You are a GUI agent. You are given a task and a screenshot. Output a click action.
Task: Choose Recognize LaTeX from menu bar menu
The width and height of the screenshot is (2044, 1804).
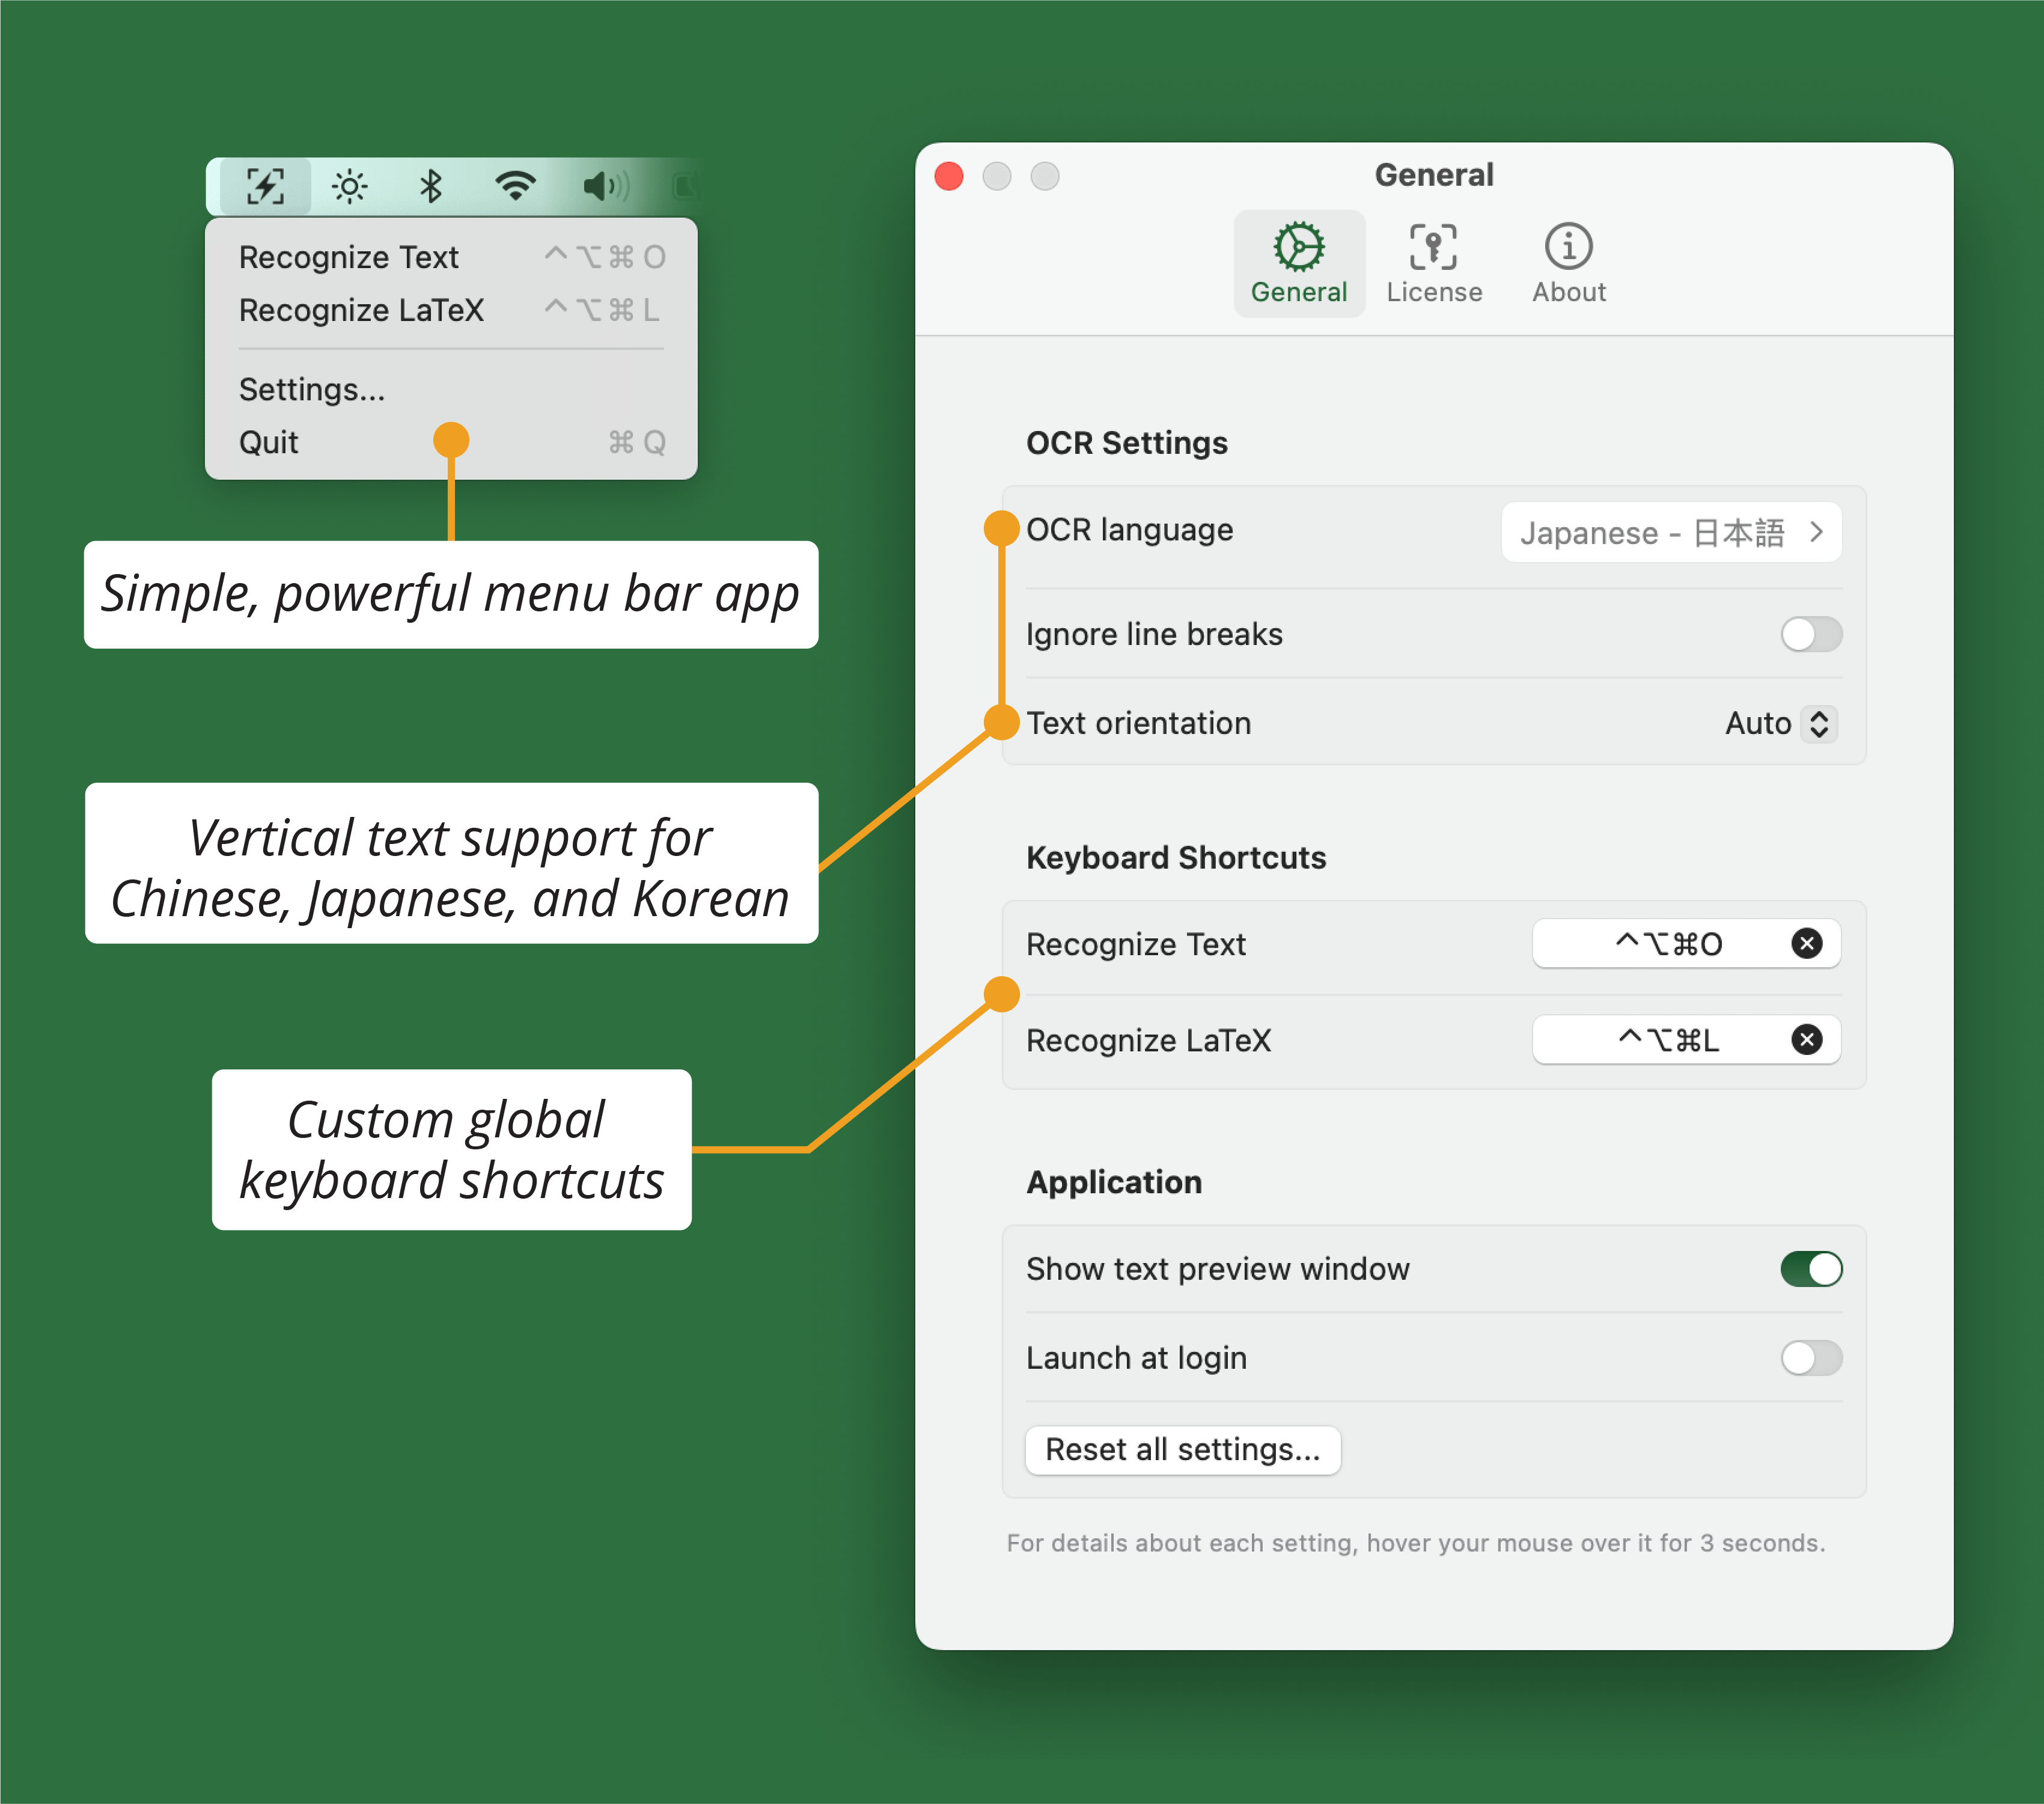click(x=361, y=310)
